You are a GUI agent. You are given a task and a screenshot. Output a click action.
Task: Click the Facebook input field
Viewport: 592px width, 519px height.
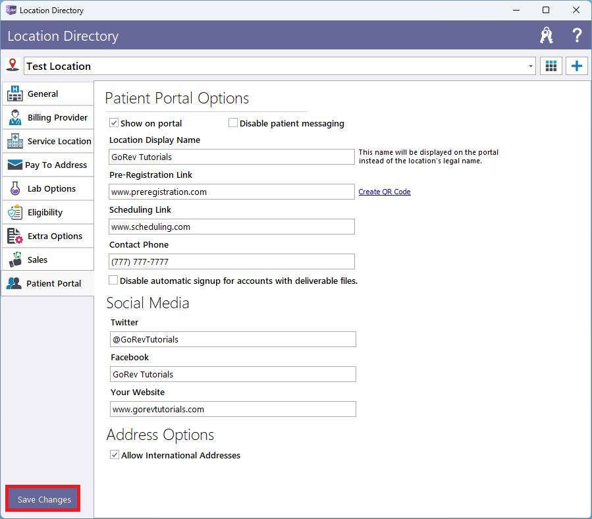[233, 374]
